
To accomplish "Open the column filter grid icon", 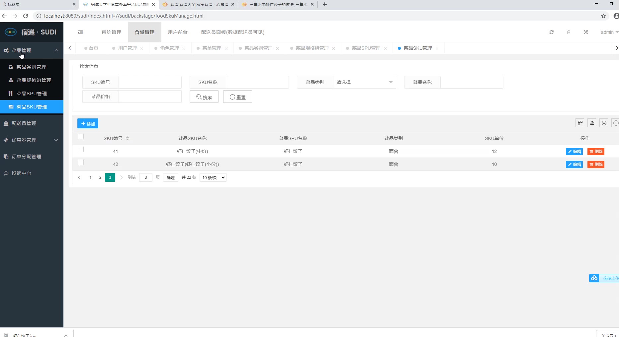I will pos(580,123).
